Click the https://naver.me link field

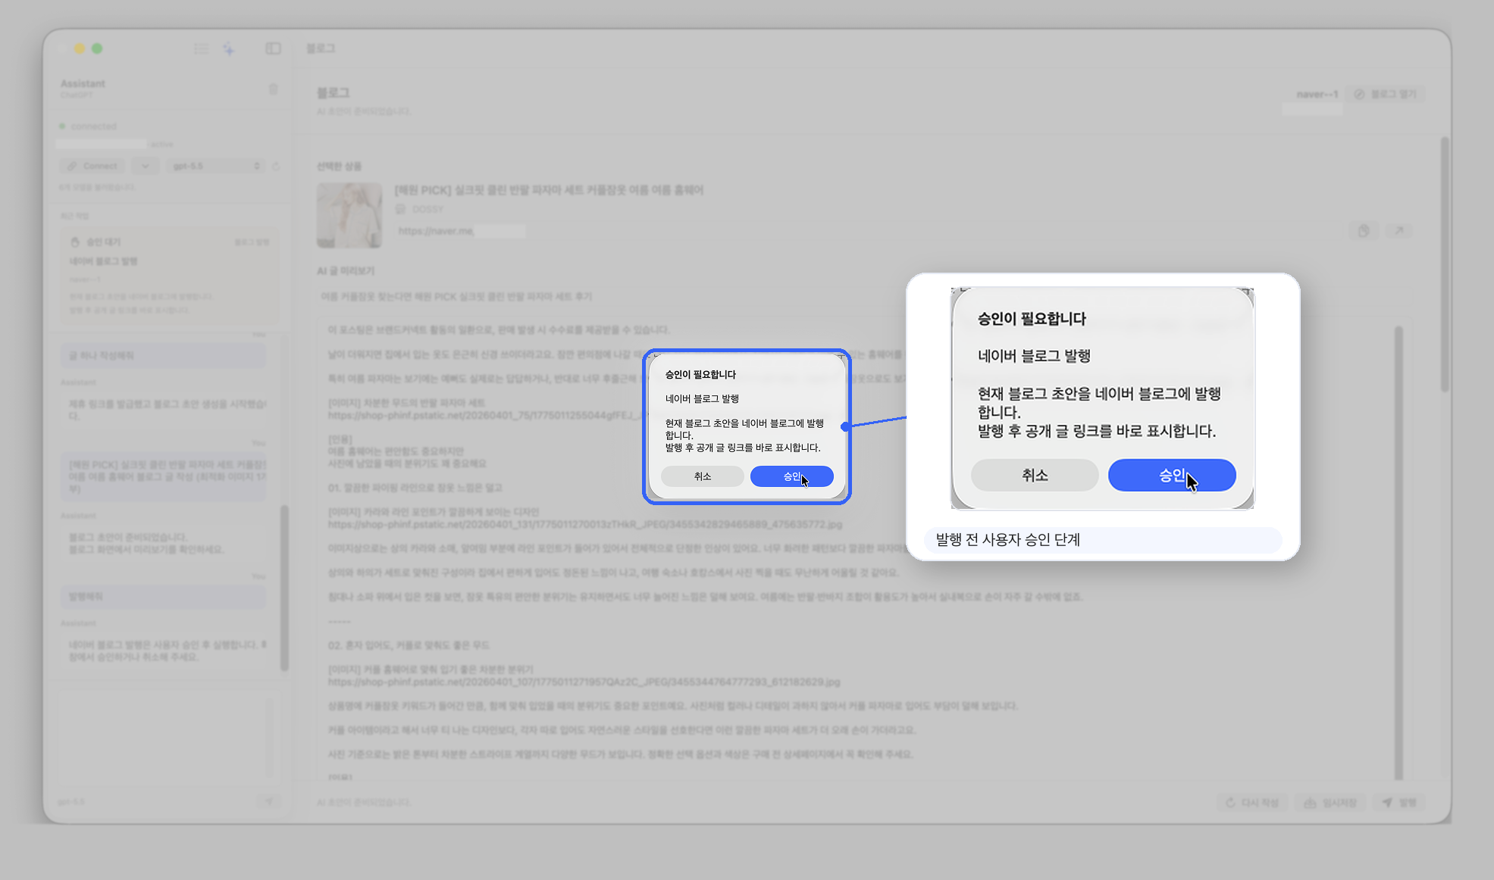click(461, 231)
